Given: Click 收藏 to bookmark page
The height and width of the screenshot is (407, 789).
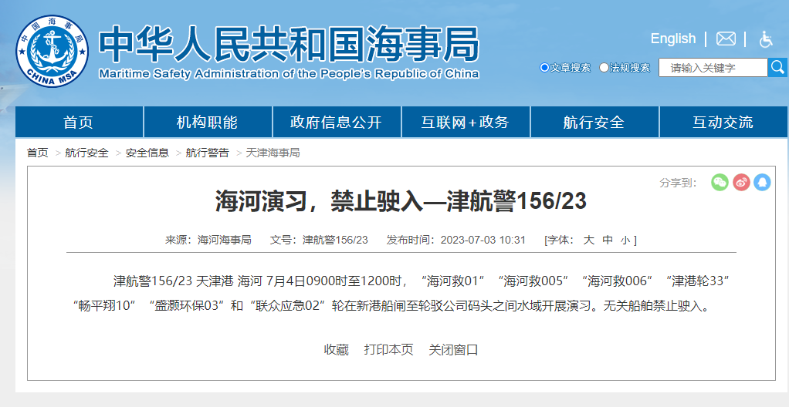Looking at the screenshot, I should (x=336, y=350).
